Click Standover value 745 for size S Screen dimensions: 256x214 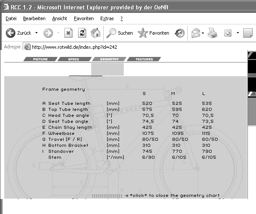[x=147, y=151]
